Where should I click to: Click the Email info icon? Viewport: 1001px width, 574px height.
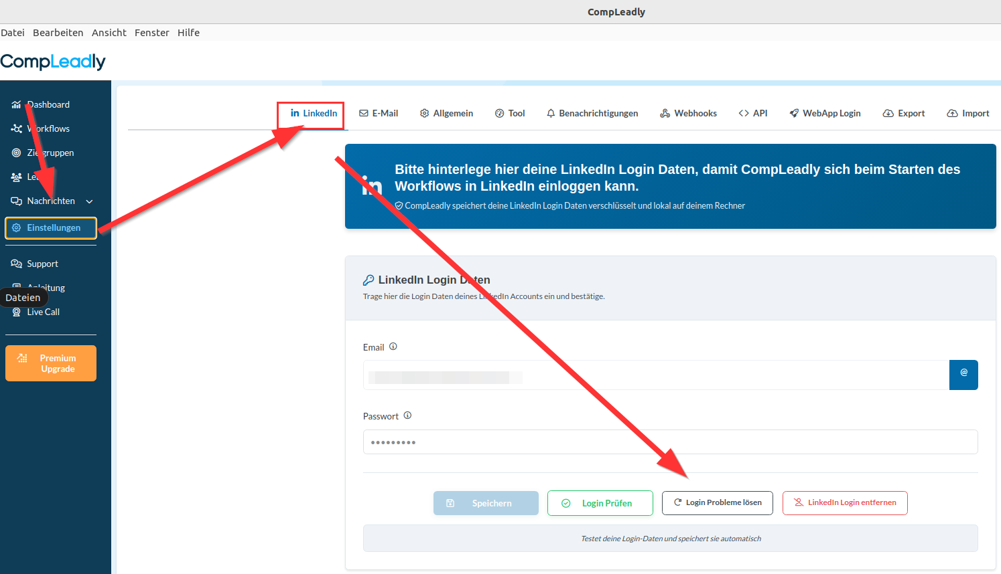[x=393, y=347]
